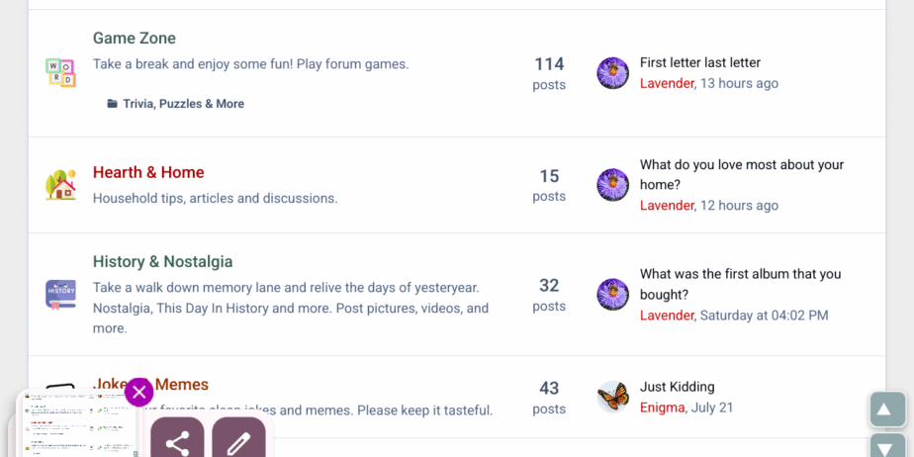
Task: Click the Game Zone word-tiles forum icon
Action: 60,72
